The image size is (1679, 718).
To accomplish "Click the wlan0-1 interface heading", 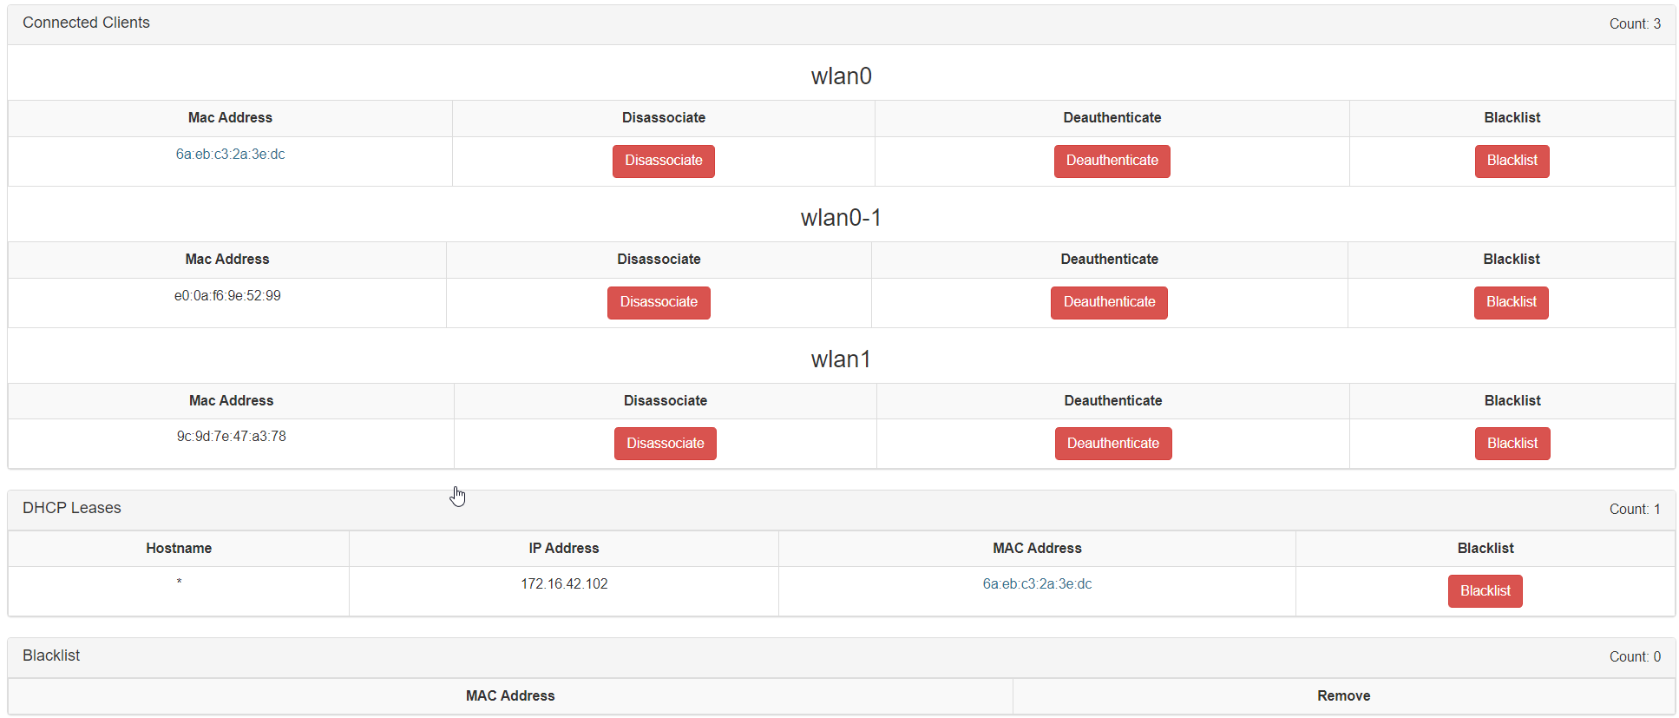I will click(x=841, y=217).
